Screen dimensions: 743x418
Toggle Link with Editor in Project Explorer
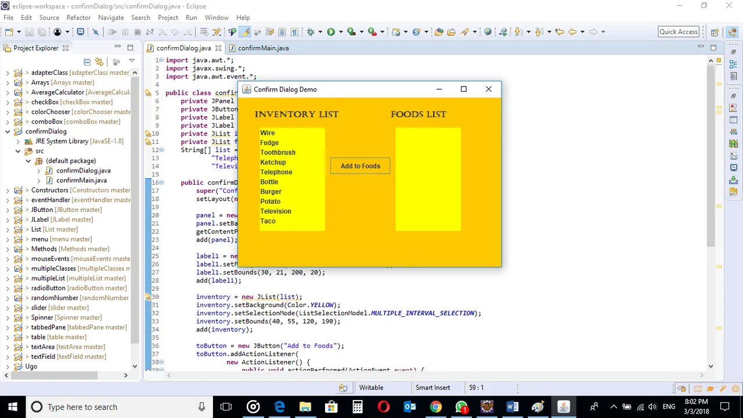point(99,62)
